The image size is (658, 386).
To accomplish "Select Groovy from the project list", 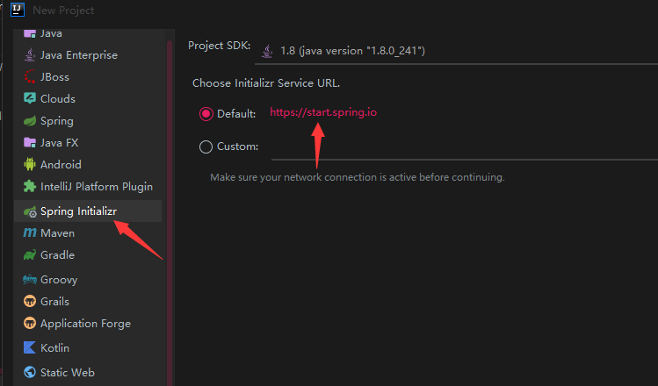I will [59, 280].
